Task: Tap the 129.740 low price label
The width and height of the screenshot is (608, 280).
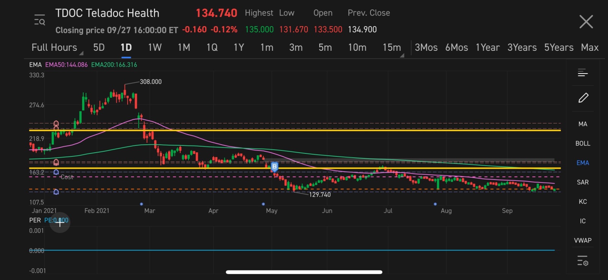Action: 320,195
